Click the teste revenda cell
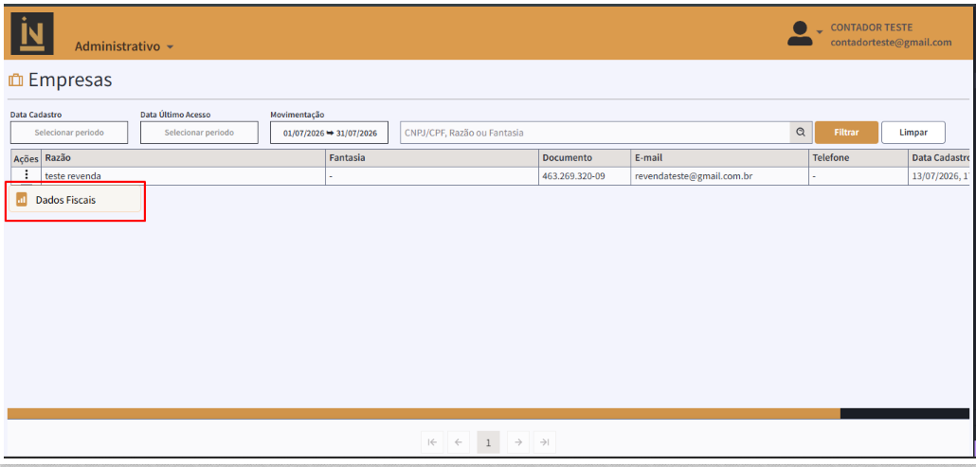This screenshot has width=976, height=467. point(184,176)
